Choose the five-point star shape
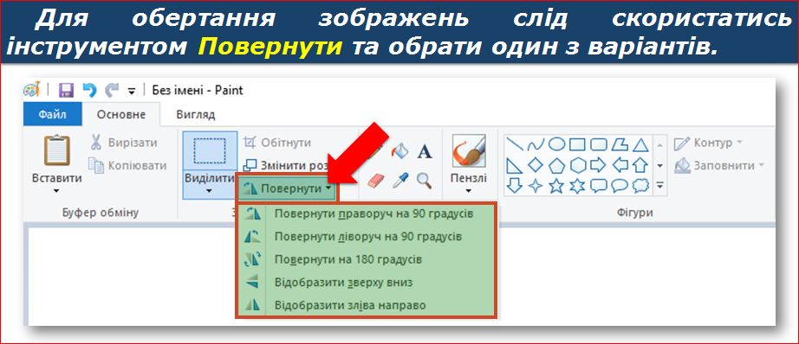Screen dimensions: 799x344 [x=556, y=187]
